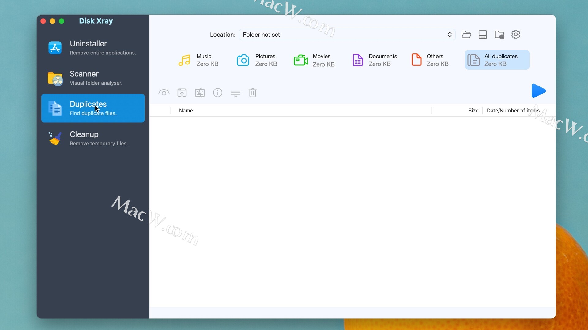Select the All duplicates filter
The image size is (588, 330).
[x=497, y=60]
